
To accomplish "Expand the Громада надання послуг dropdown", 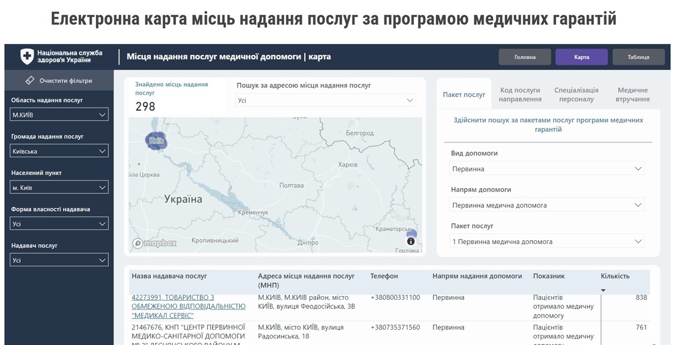I will point(59,151).
